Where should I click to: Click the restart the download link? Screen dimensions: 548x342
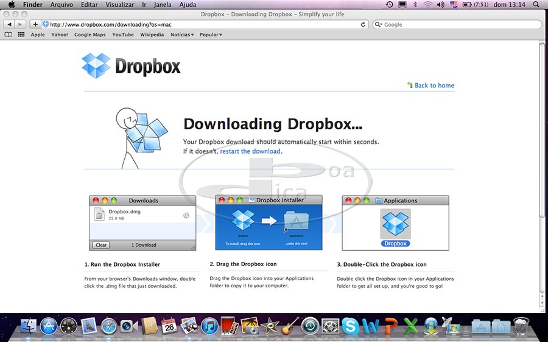pos(250,151)
